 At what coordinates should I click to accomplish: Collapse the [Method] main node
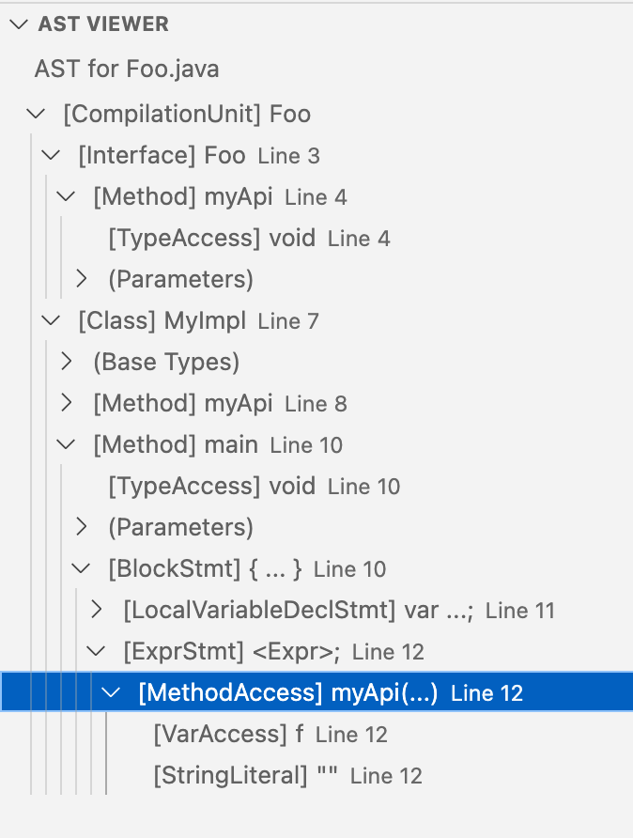click(x=66, y=444)
